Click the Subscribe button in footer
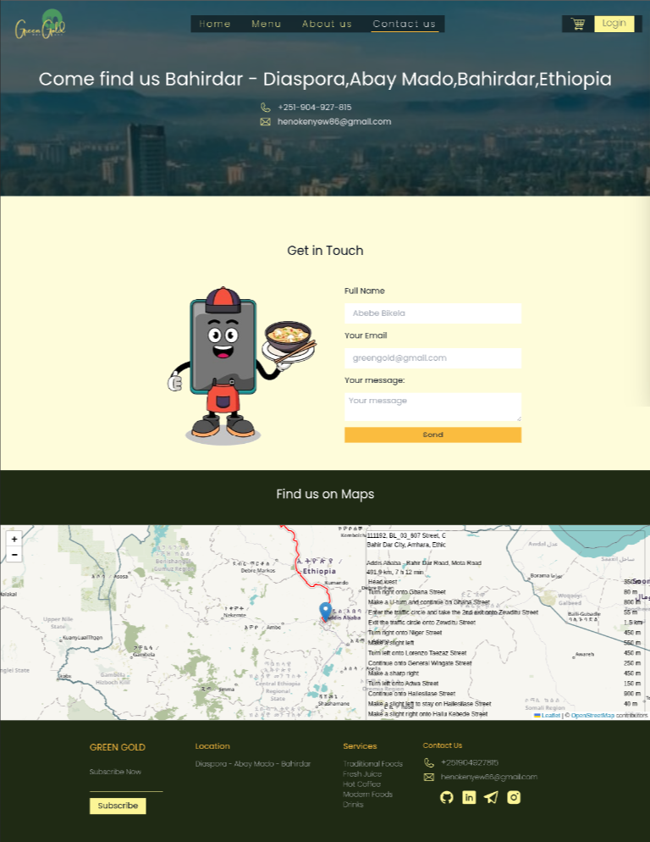650x842 pixels. point(118,806)
